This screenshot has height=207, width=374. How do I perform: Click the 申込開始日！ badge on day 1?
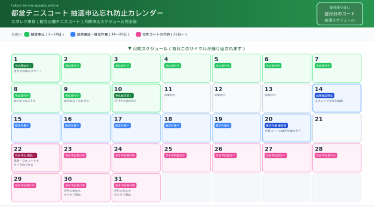[23, 65]
